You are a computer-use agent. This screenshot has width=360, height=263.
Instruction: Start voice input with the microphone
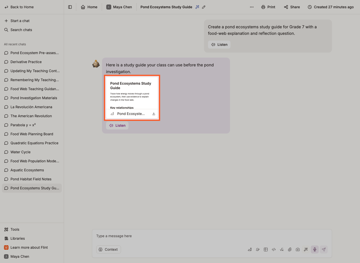pyautogui.click(x=315, y=249)
